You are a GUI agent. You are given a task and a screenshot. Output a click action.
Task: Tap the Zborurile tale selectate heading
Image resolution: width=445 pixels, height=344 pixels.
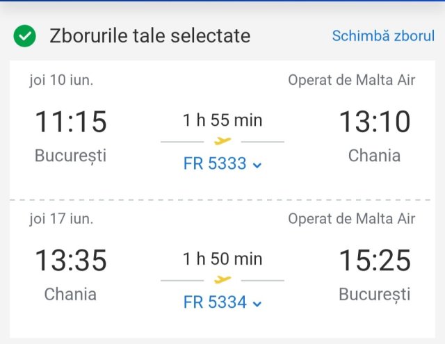point(149,36)
